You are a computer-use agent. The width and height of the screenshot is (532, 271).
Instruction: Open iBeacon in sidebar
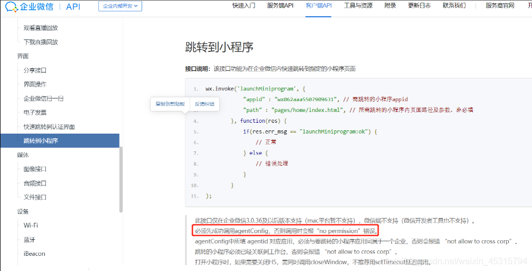click(x=34, y=253)
